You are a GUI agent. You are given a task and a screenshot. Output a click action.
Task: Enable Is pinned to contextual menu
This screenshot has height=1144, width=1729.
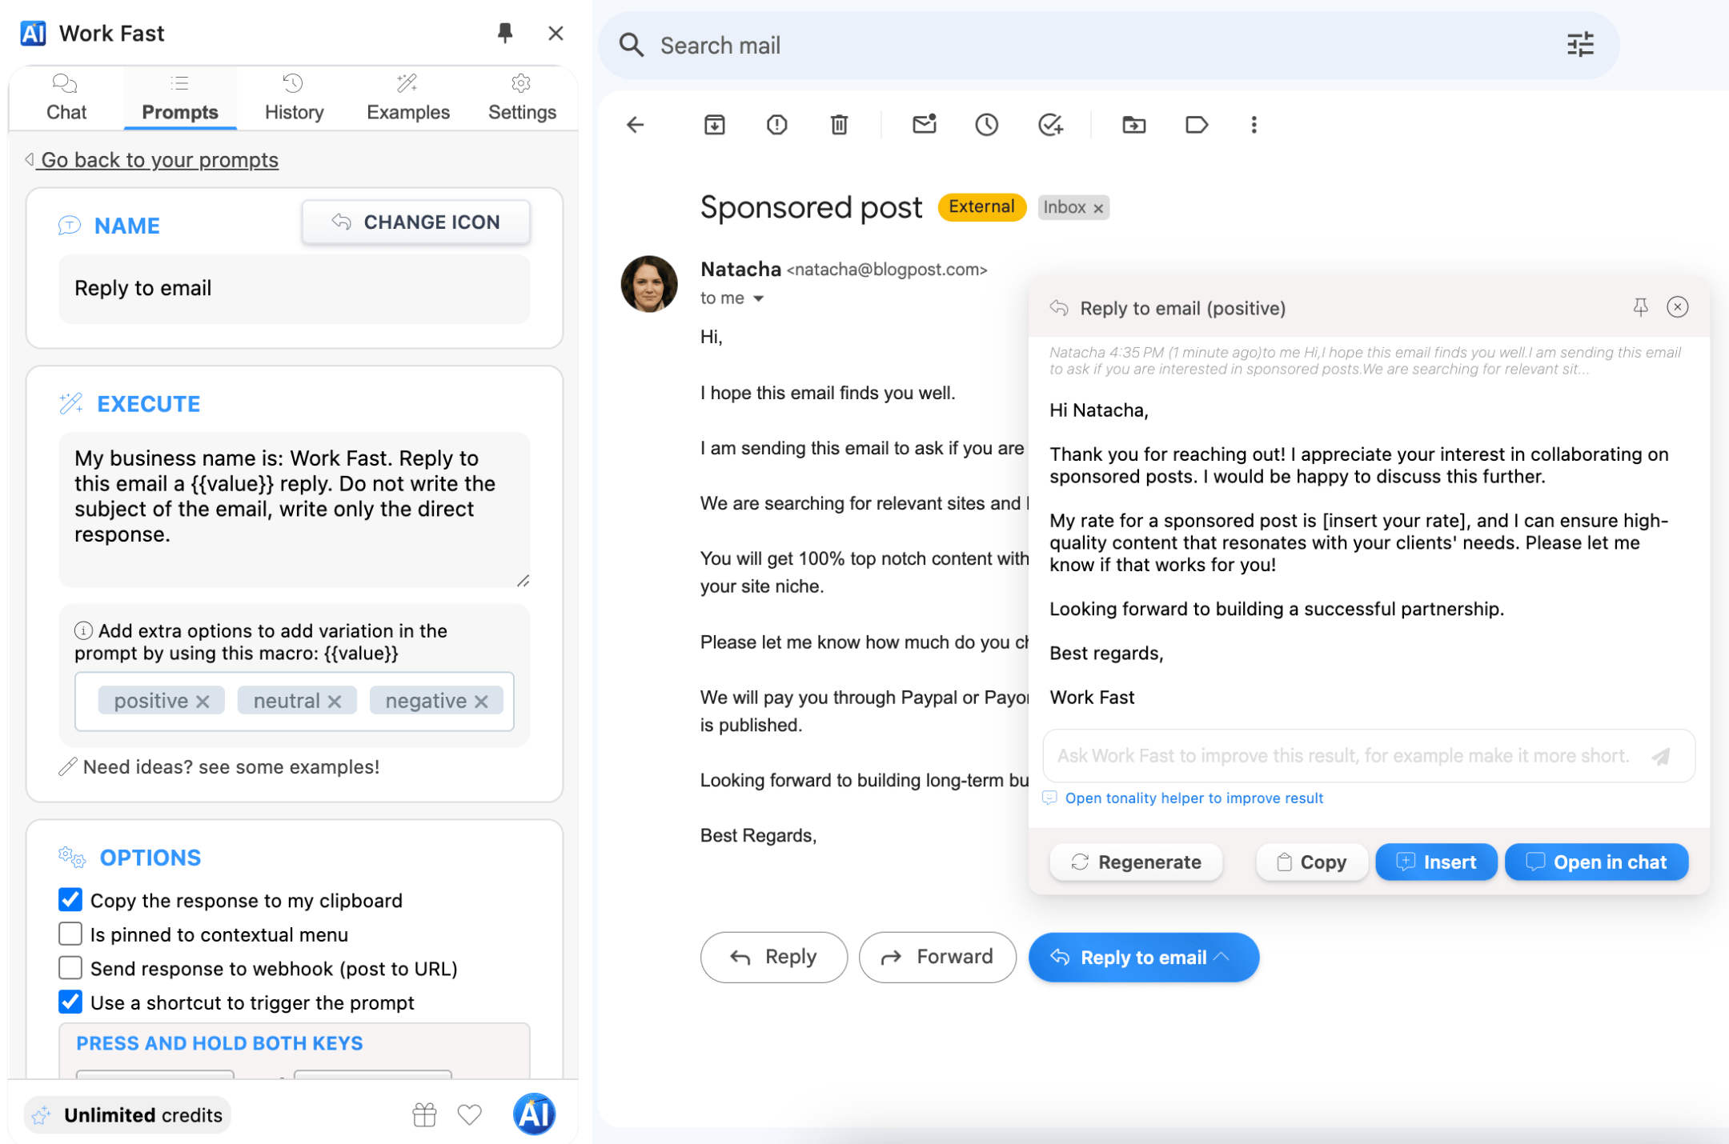70,934
